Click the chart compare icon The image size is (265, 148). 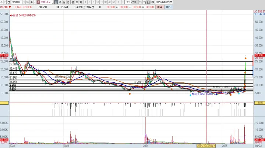141,2
